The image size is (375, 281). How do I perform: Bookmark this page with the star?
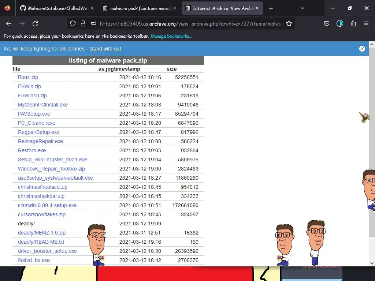pyautogui.click(x=289, y=23)
